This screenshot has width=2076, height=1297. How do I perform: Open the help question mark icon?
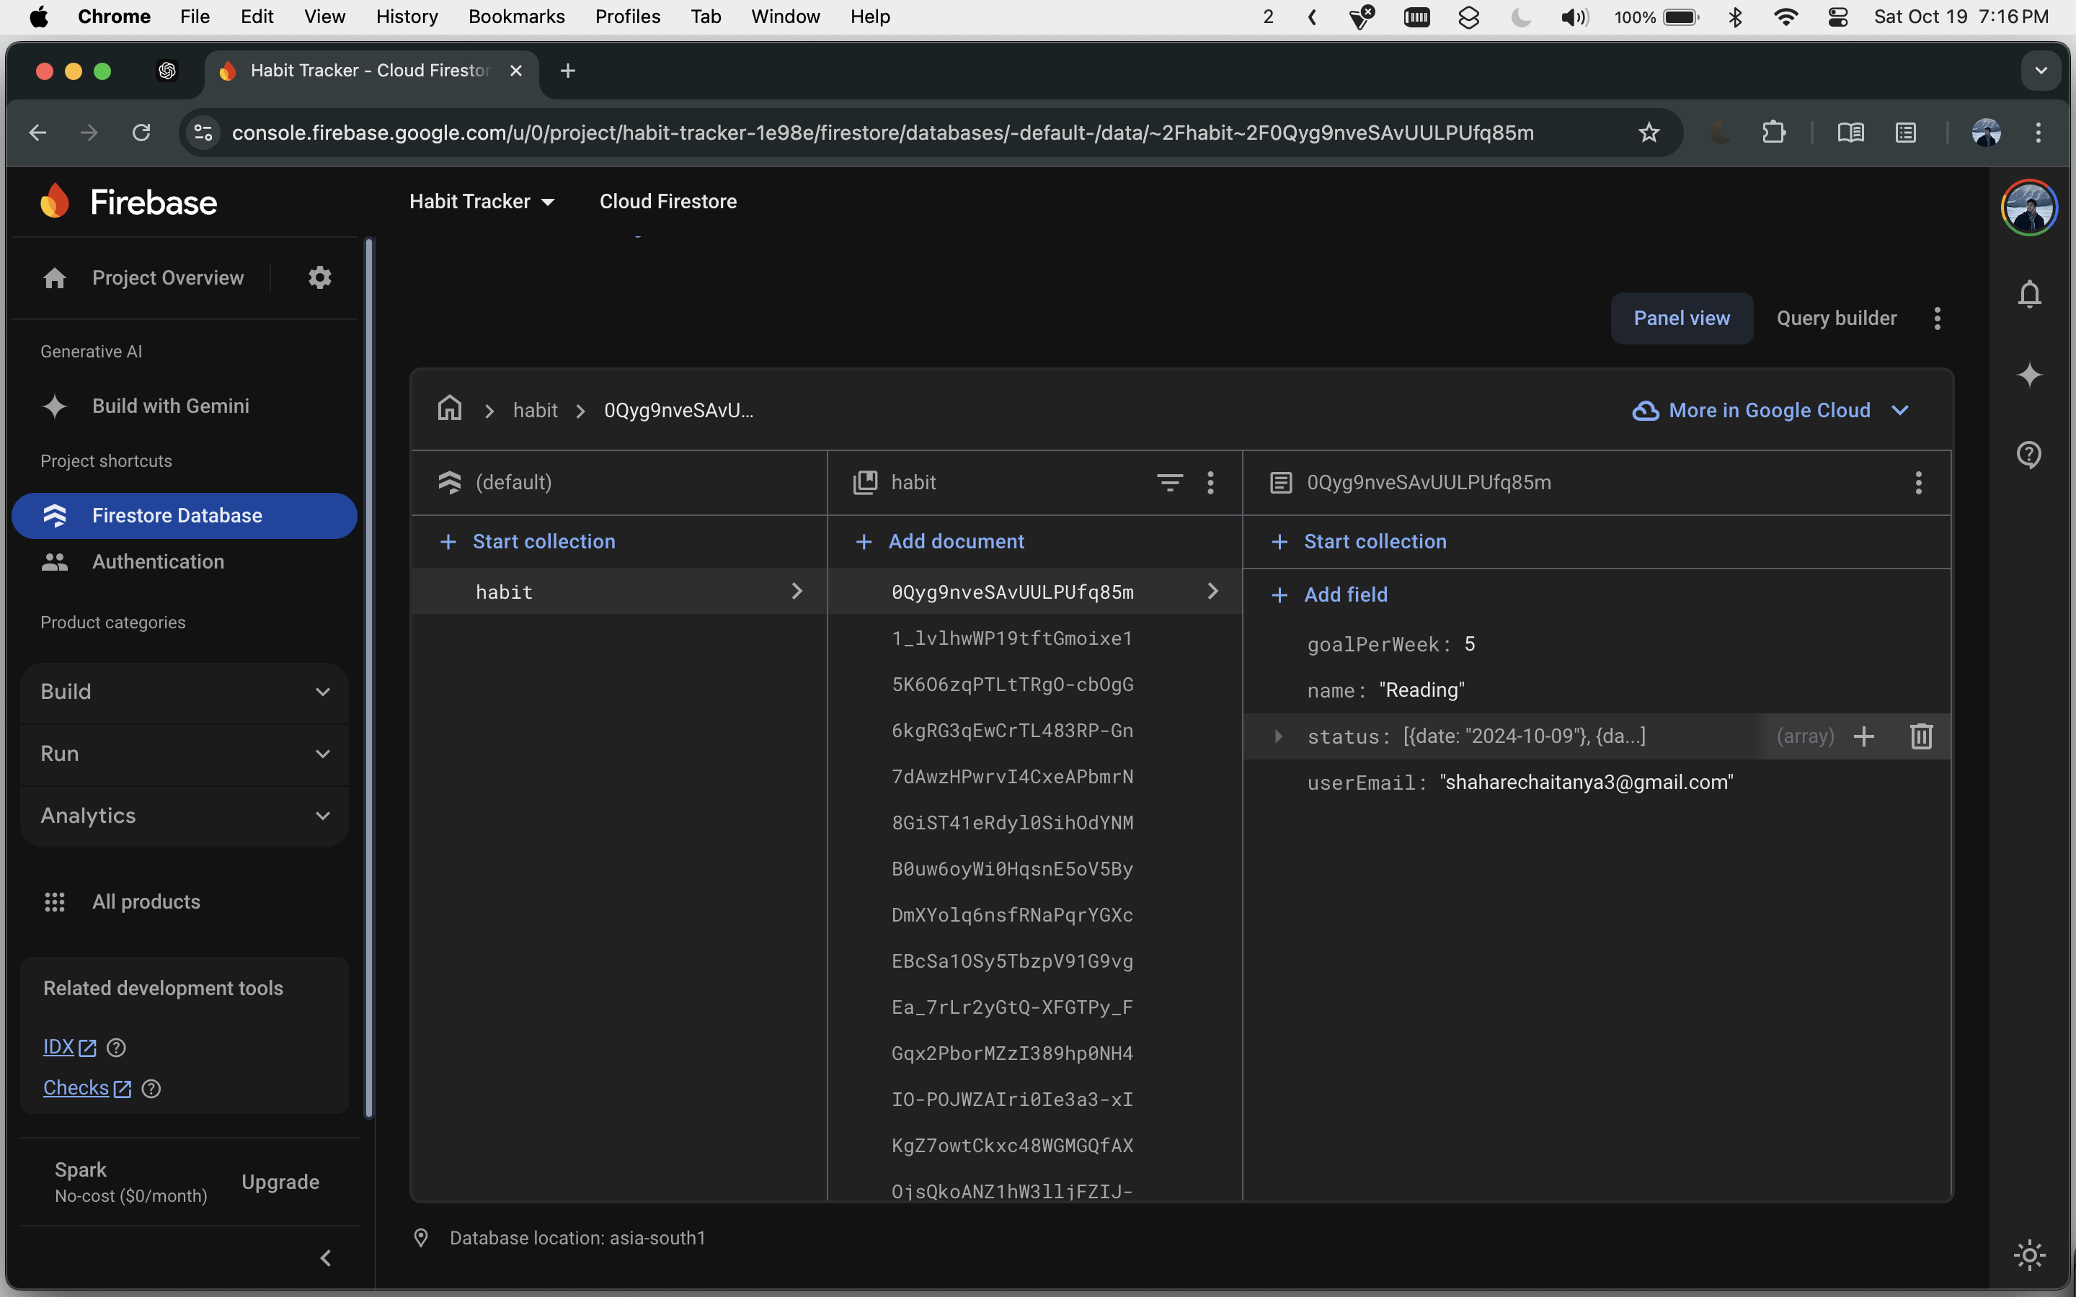coord(2029,454)
